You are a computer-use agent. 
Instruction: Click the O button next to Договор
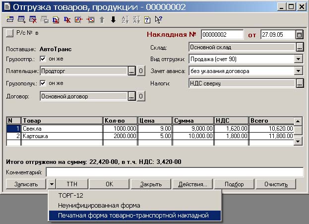click(x=141, y=96)
